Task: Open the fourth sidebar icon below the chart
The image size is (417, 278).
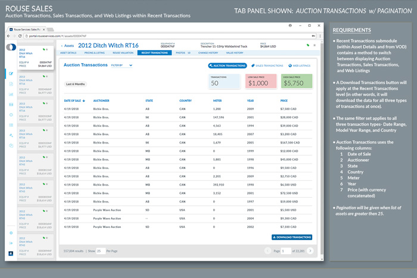Action: (11, 104)
